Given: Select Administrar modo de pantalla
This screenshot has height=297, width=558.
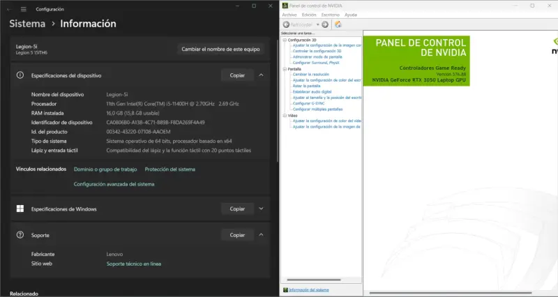Looking at the screenshot, I should 317,57.
